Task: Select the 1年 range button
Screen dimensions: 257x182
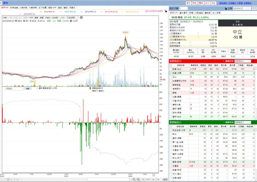Action: [x=153, y=179]
